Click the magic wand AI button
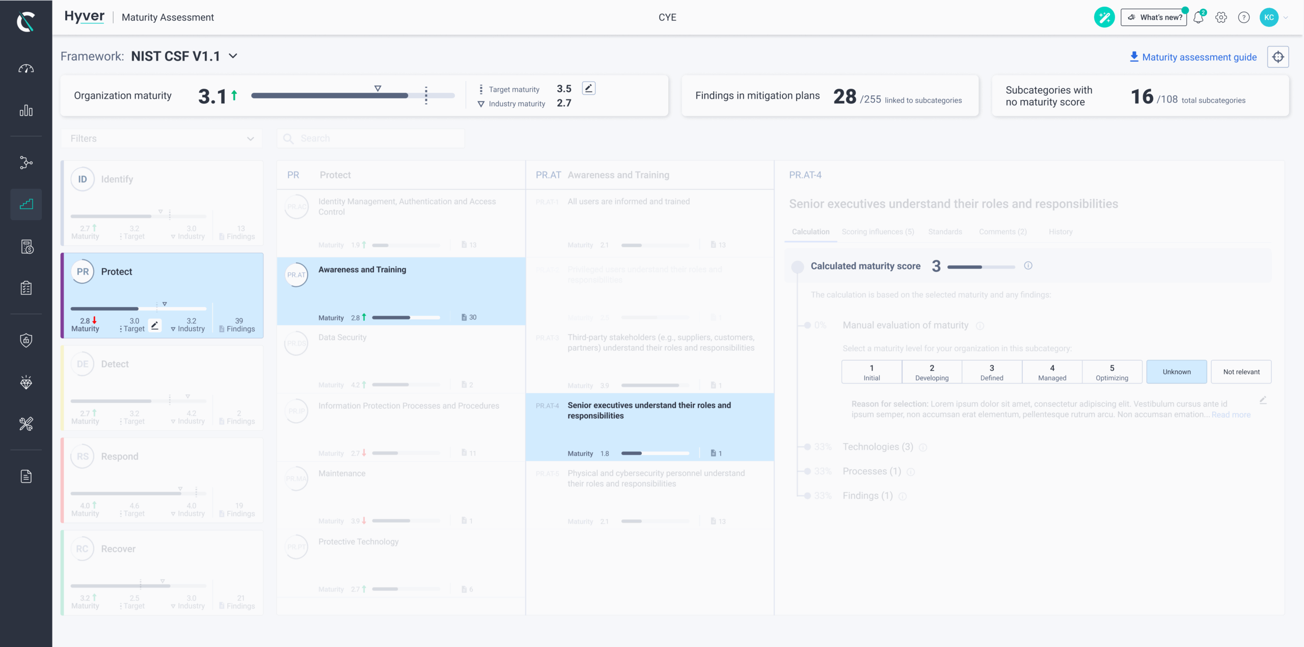Image resolution: width=1304 pixels, height=647 pixels. point(1104,17)
